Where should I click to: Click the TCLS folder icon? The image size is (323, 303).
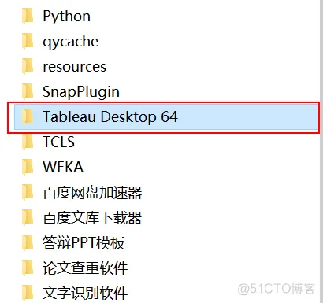28,142
